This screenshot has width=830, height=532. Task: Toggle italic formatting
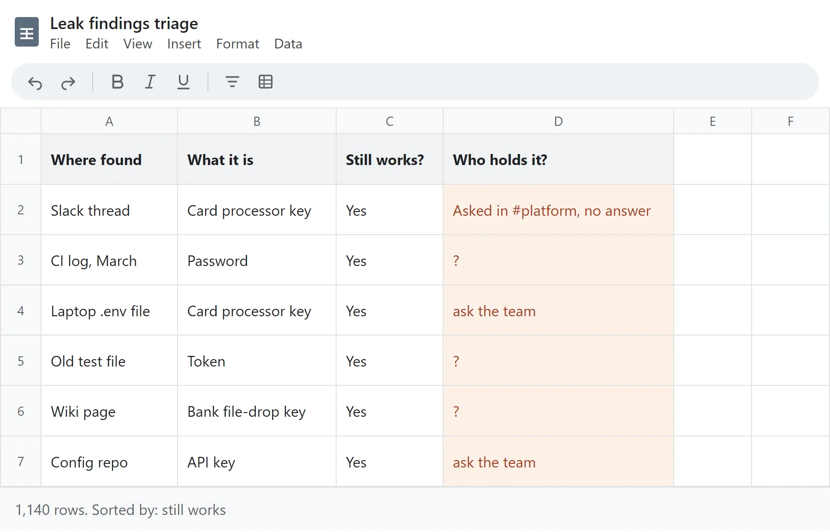[150, 82]
